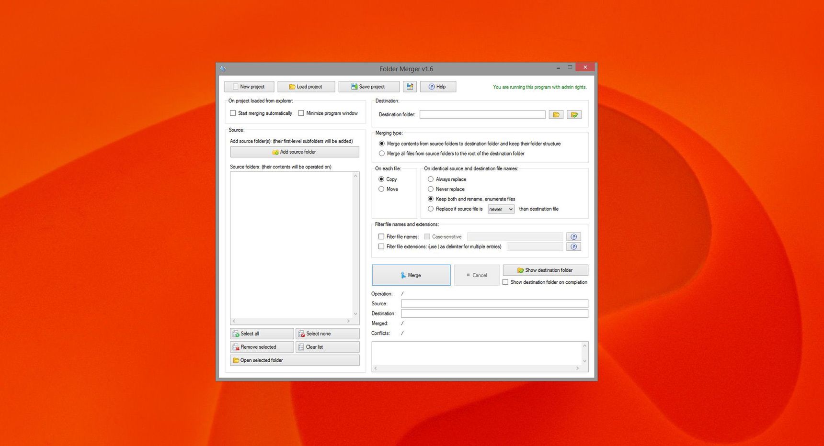Screen dimensions: 824x446
Task: Click the admin rights status text
Action: 539,87
